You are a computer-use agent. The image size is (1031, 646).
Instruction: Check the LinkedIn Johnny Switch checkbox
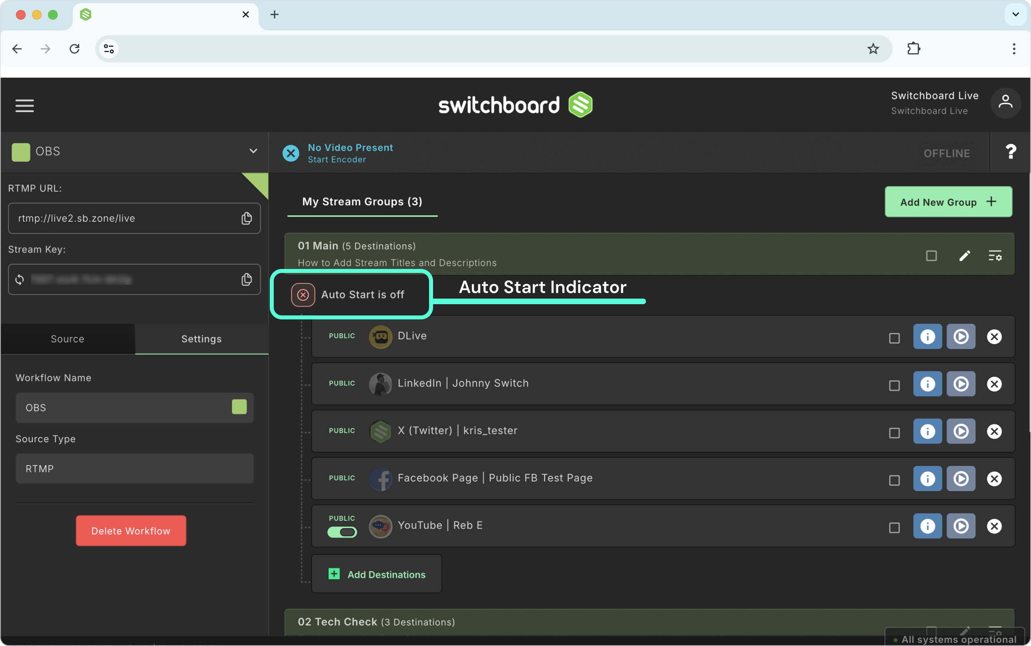894,386
